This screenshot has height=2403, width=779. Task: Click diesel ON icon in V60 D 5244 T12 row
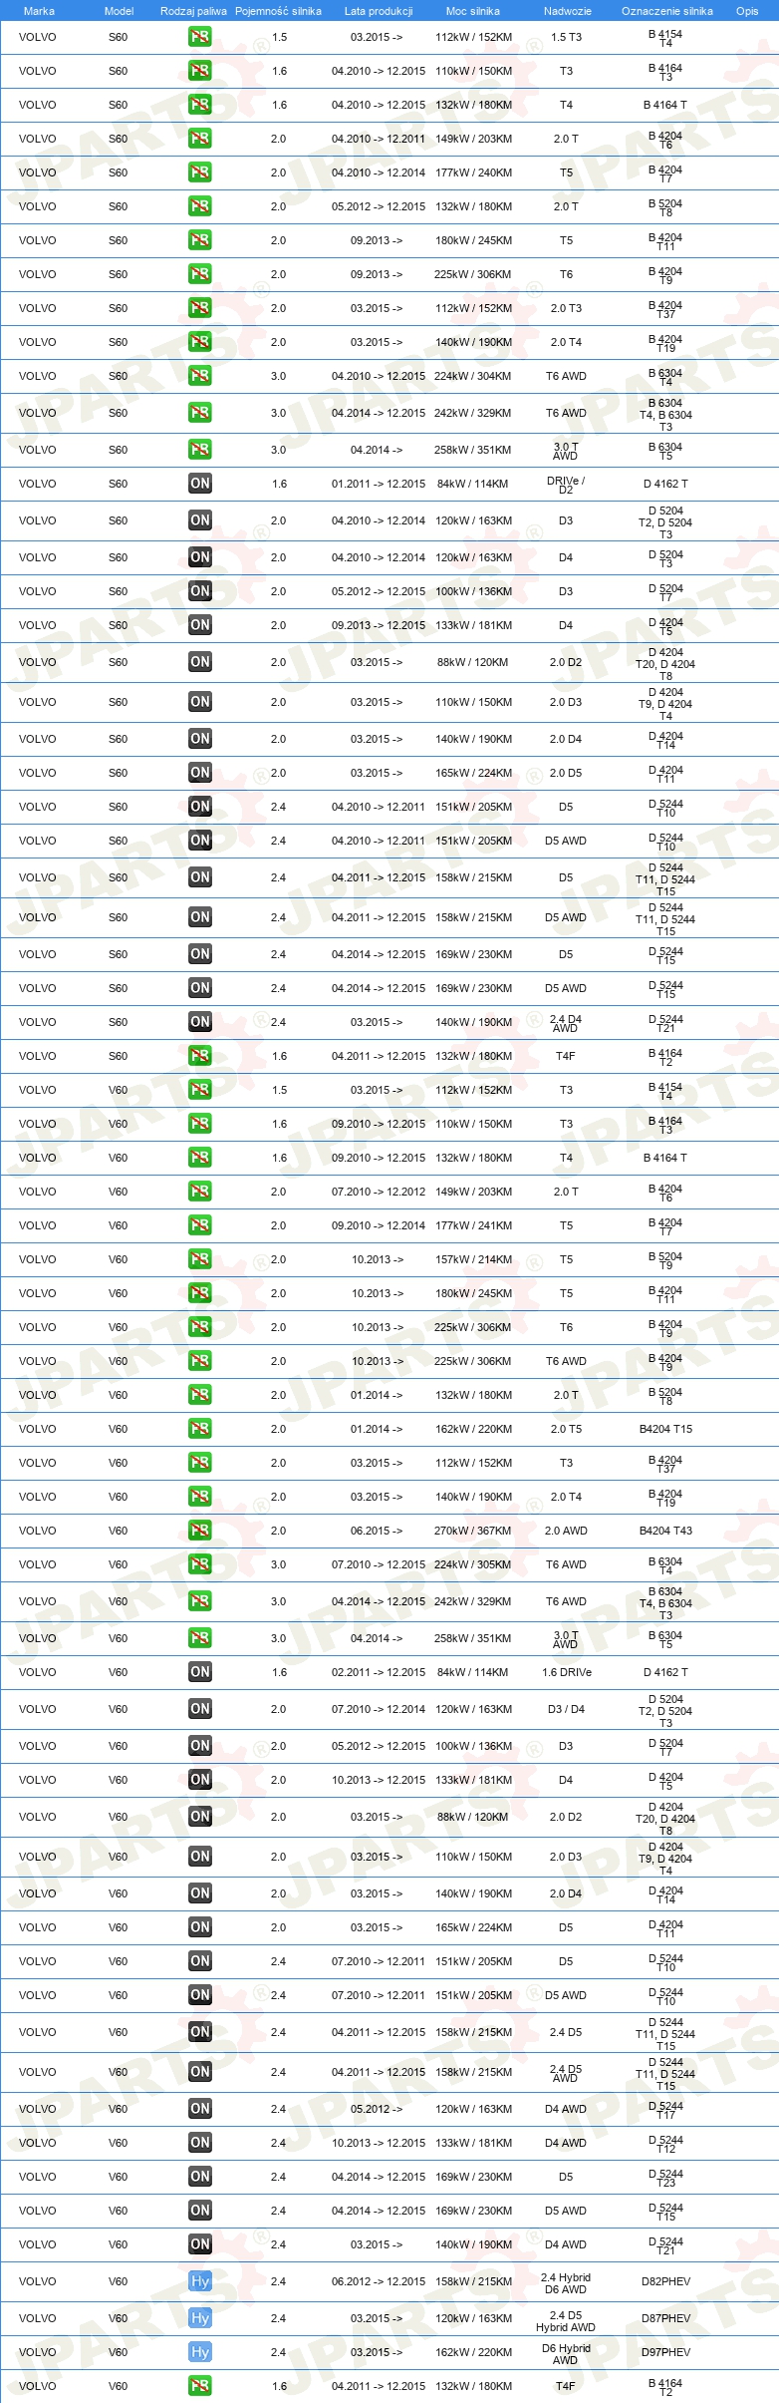point(199,2143)
